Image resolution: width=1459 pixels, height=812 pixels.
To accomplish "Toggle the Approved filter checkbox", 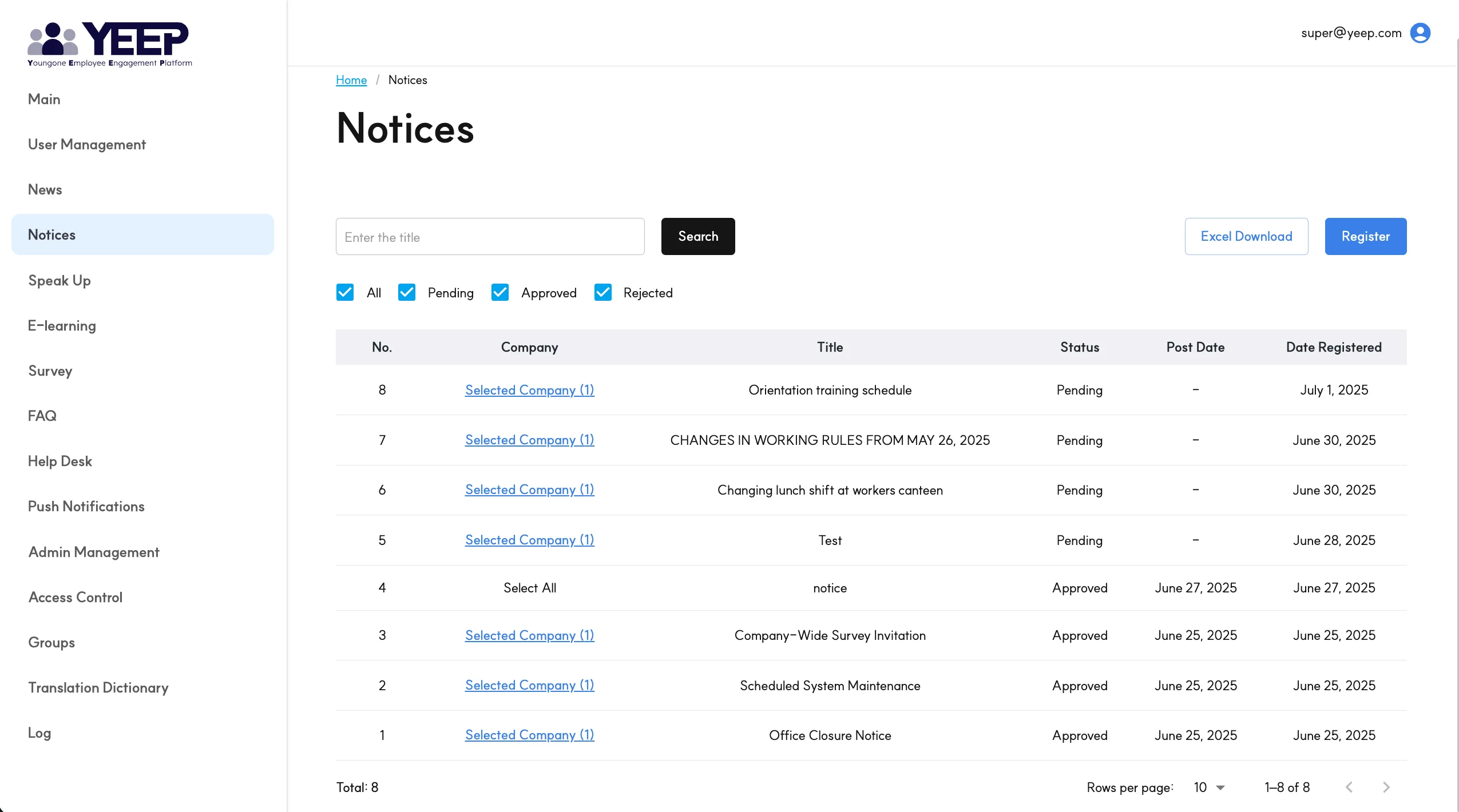I will pyautogui.click(x=500, y=293).
